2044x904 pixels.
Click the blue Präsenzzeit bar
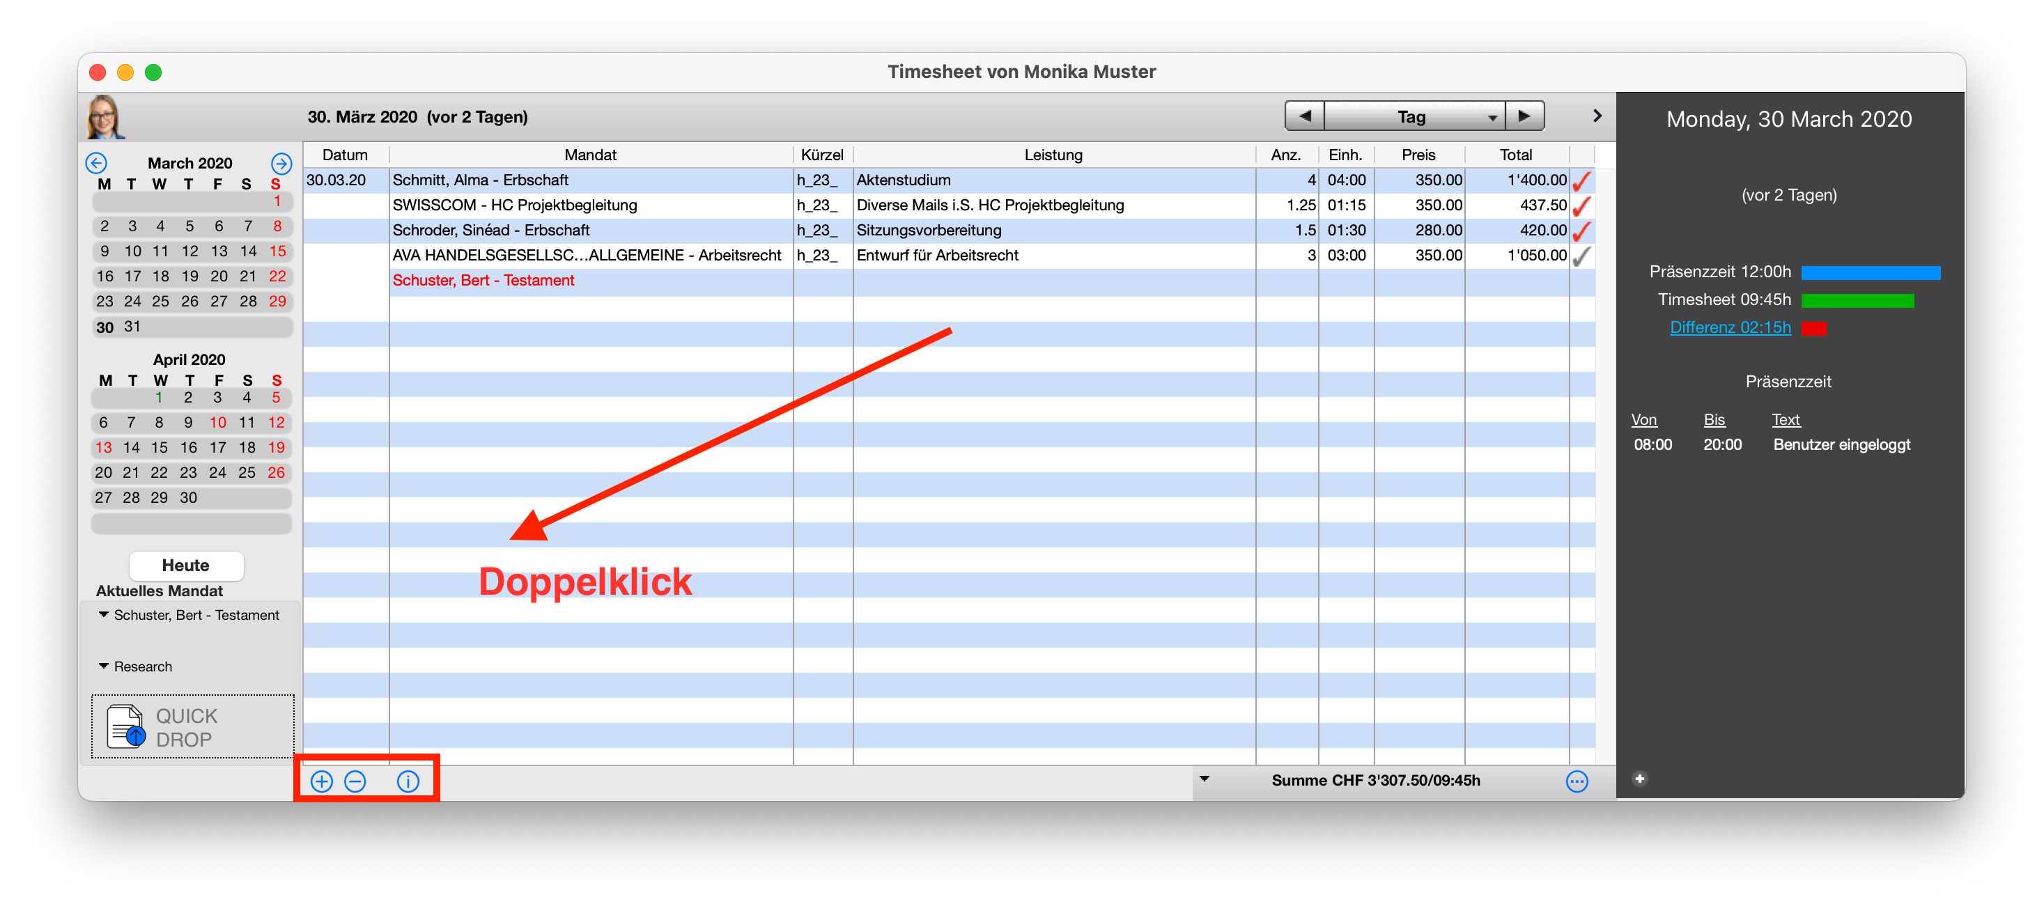point(1871,273)
